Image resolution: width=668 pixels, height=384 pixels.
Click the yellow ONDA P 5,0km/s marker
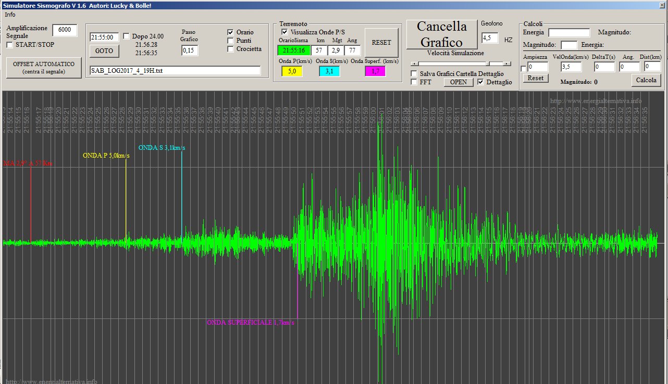(106, 156)
